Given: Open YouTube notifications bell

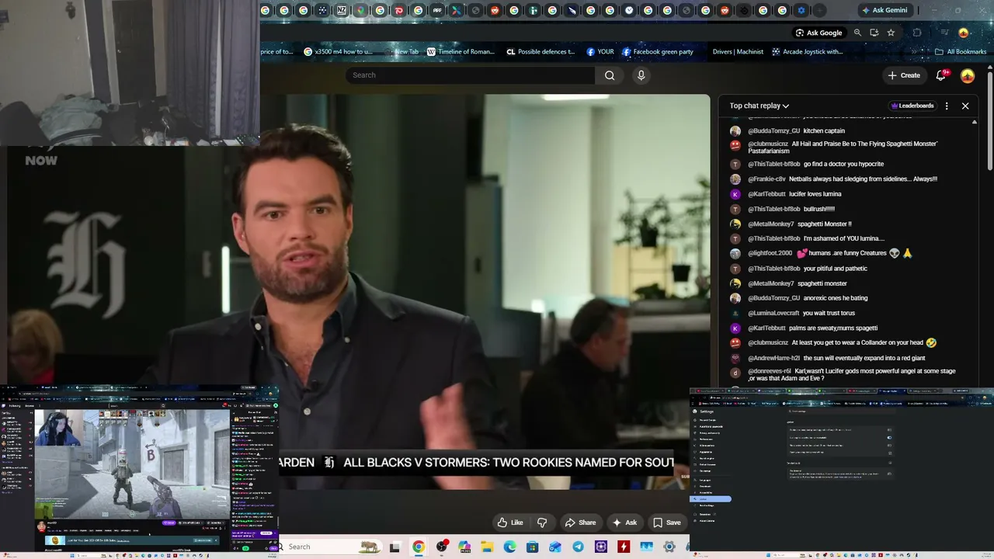Looking at the screenshot, I should click(941, 75).
